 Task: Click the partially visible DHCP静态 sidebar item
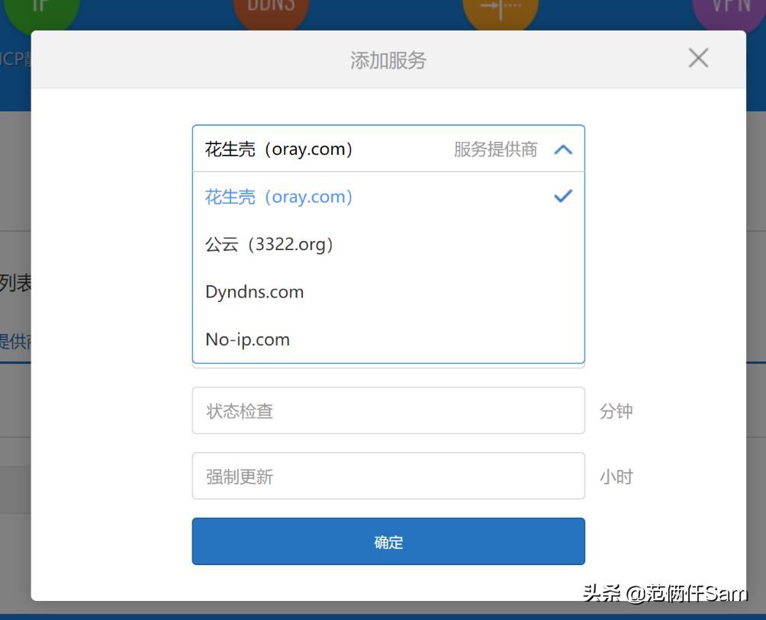click(x=14, y=59)
